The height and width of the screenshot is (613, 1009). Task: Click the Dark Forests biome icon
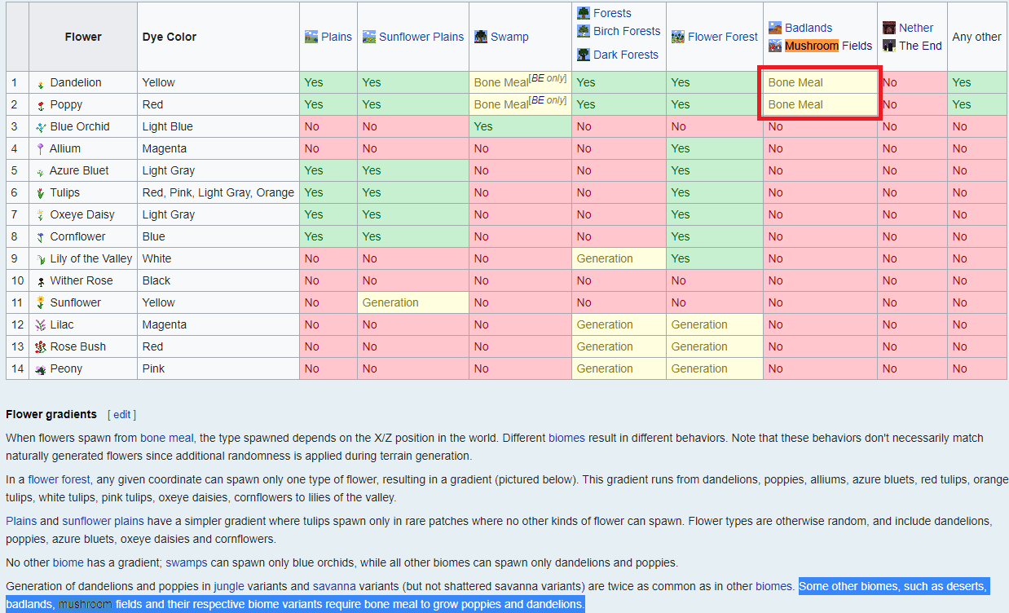click(x=584, y=55)
